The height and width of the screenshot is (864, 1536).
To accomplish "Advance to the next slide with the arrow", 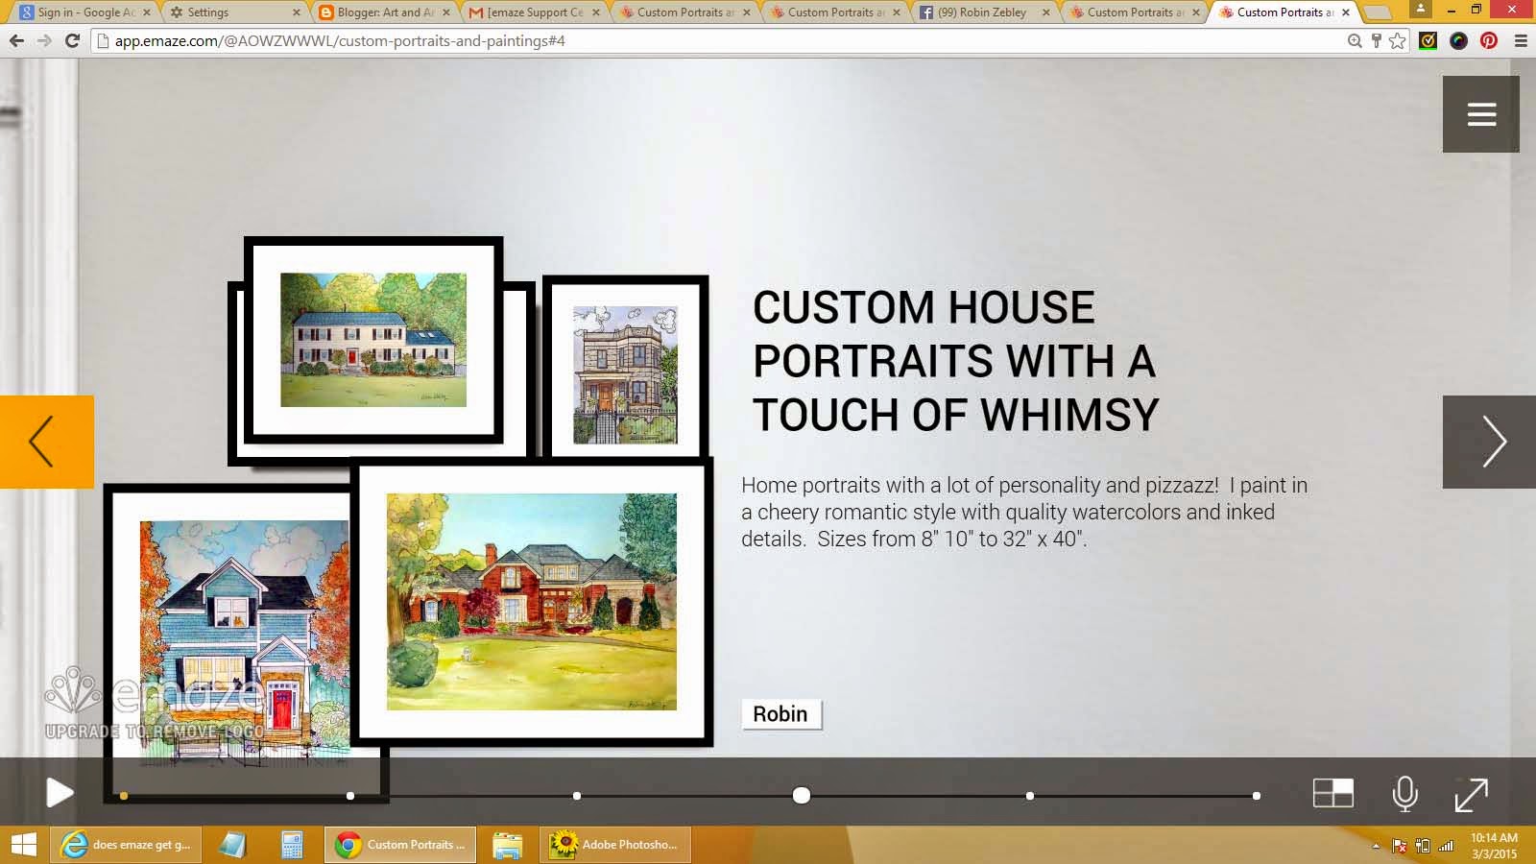I will [1494, 442].
